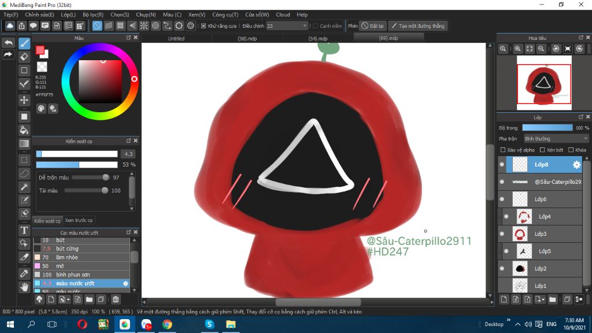Select the Brush tool in the left toolbar
Image resolution: width=592 pixels, height=333 pixels.
(x=24, y=43)
